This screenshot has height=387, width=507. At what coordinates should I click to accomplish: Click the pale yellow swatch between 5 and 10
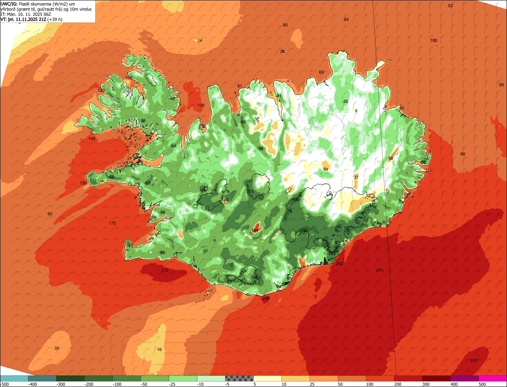(x=267, y=378)
